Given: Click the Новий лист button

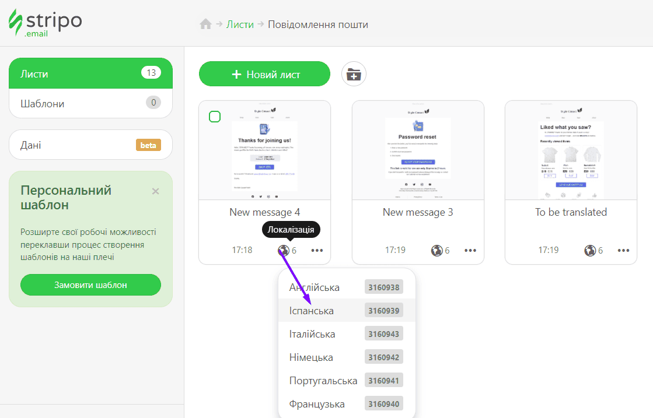Looking at the screenshot, I should point(264,74).
